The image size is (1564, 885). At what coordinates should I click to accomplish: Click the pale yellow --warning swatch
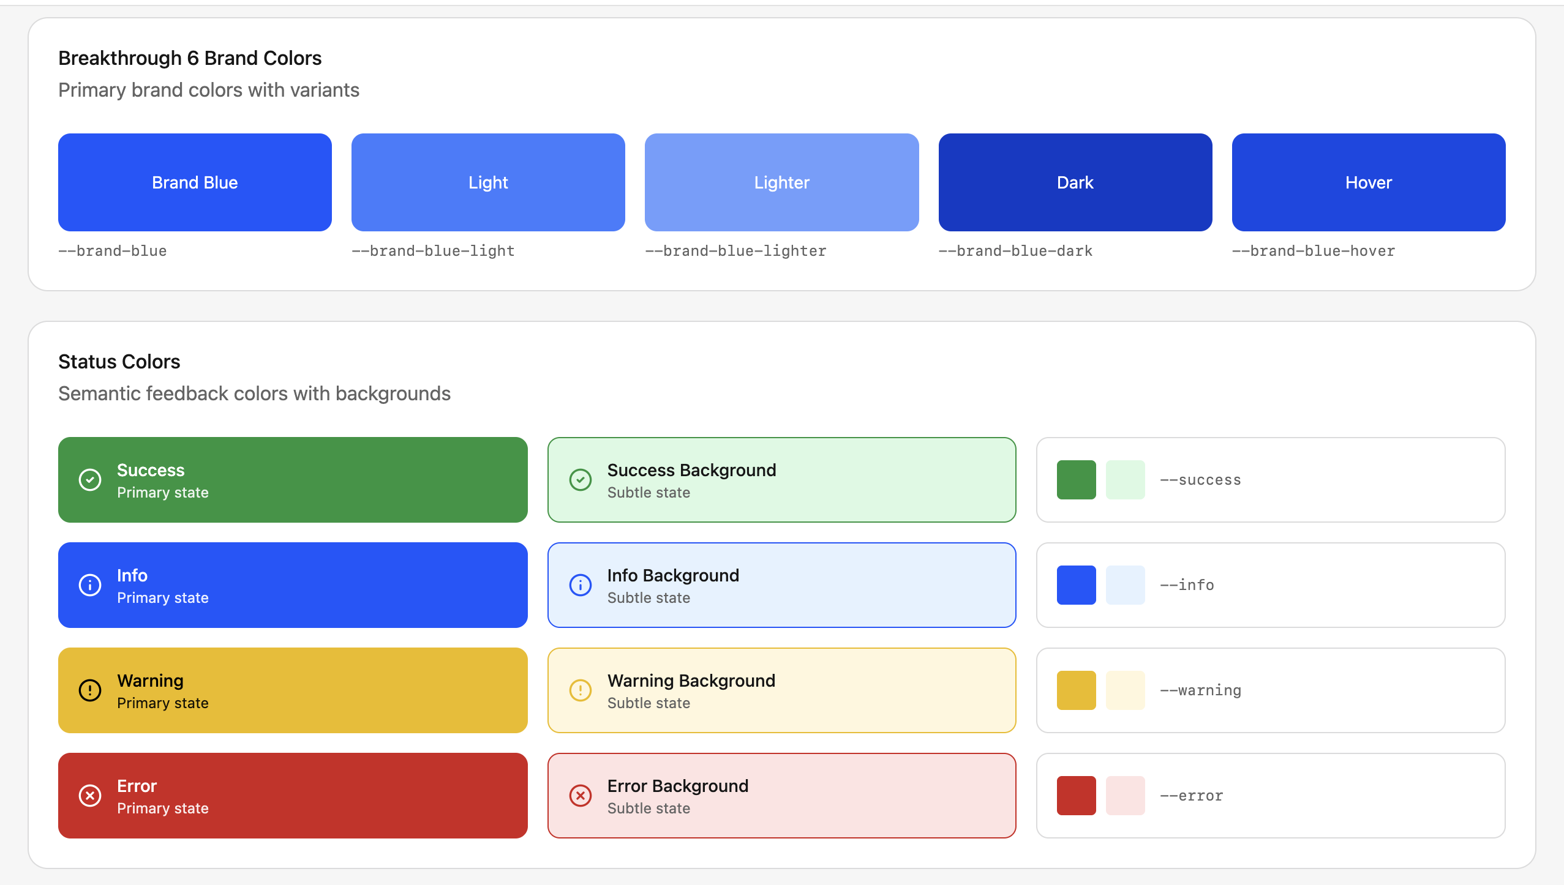click(x=1125, y=690)
